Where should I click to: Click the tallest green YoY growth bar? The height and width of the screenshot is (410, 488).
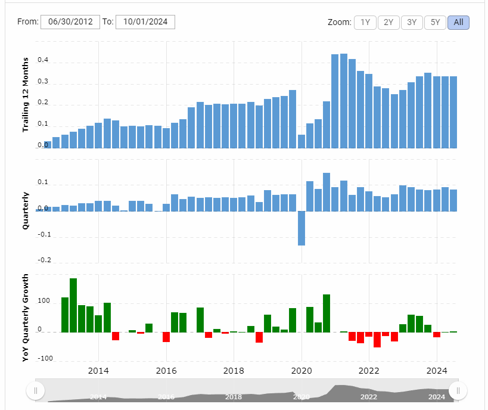click(x=73, y=305)
